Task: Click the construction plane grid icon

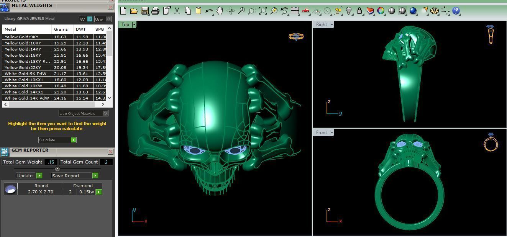Action: click(x=317, y=11)
